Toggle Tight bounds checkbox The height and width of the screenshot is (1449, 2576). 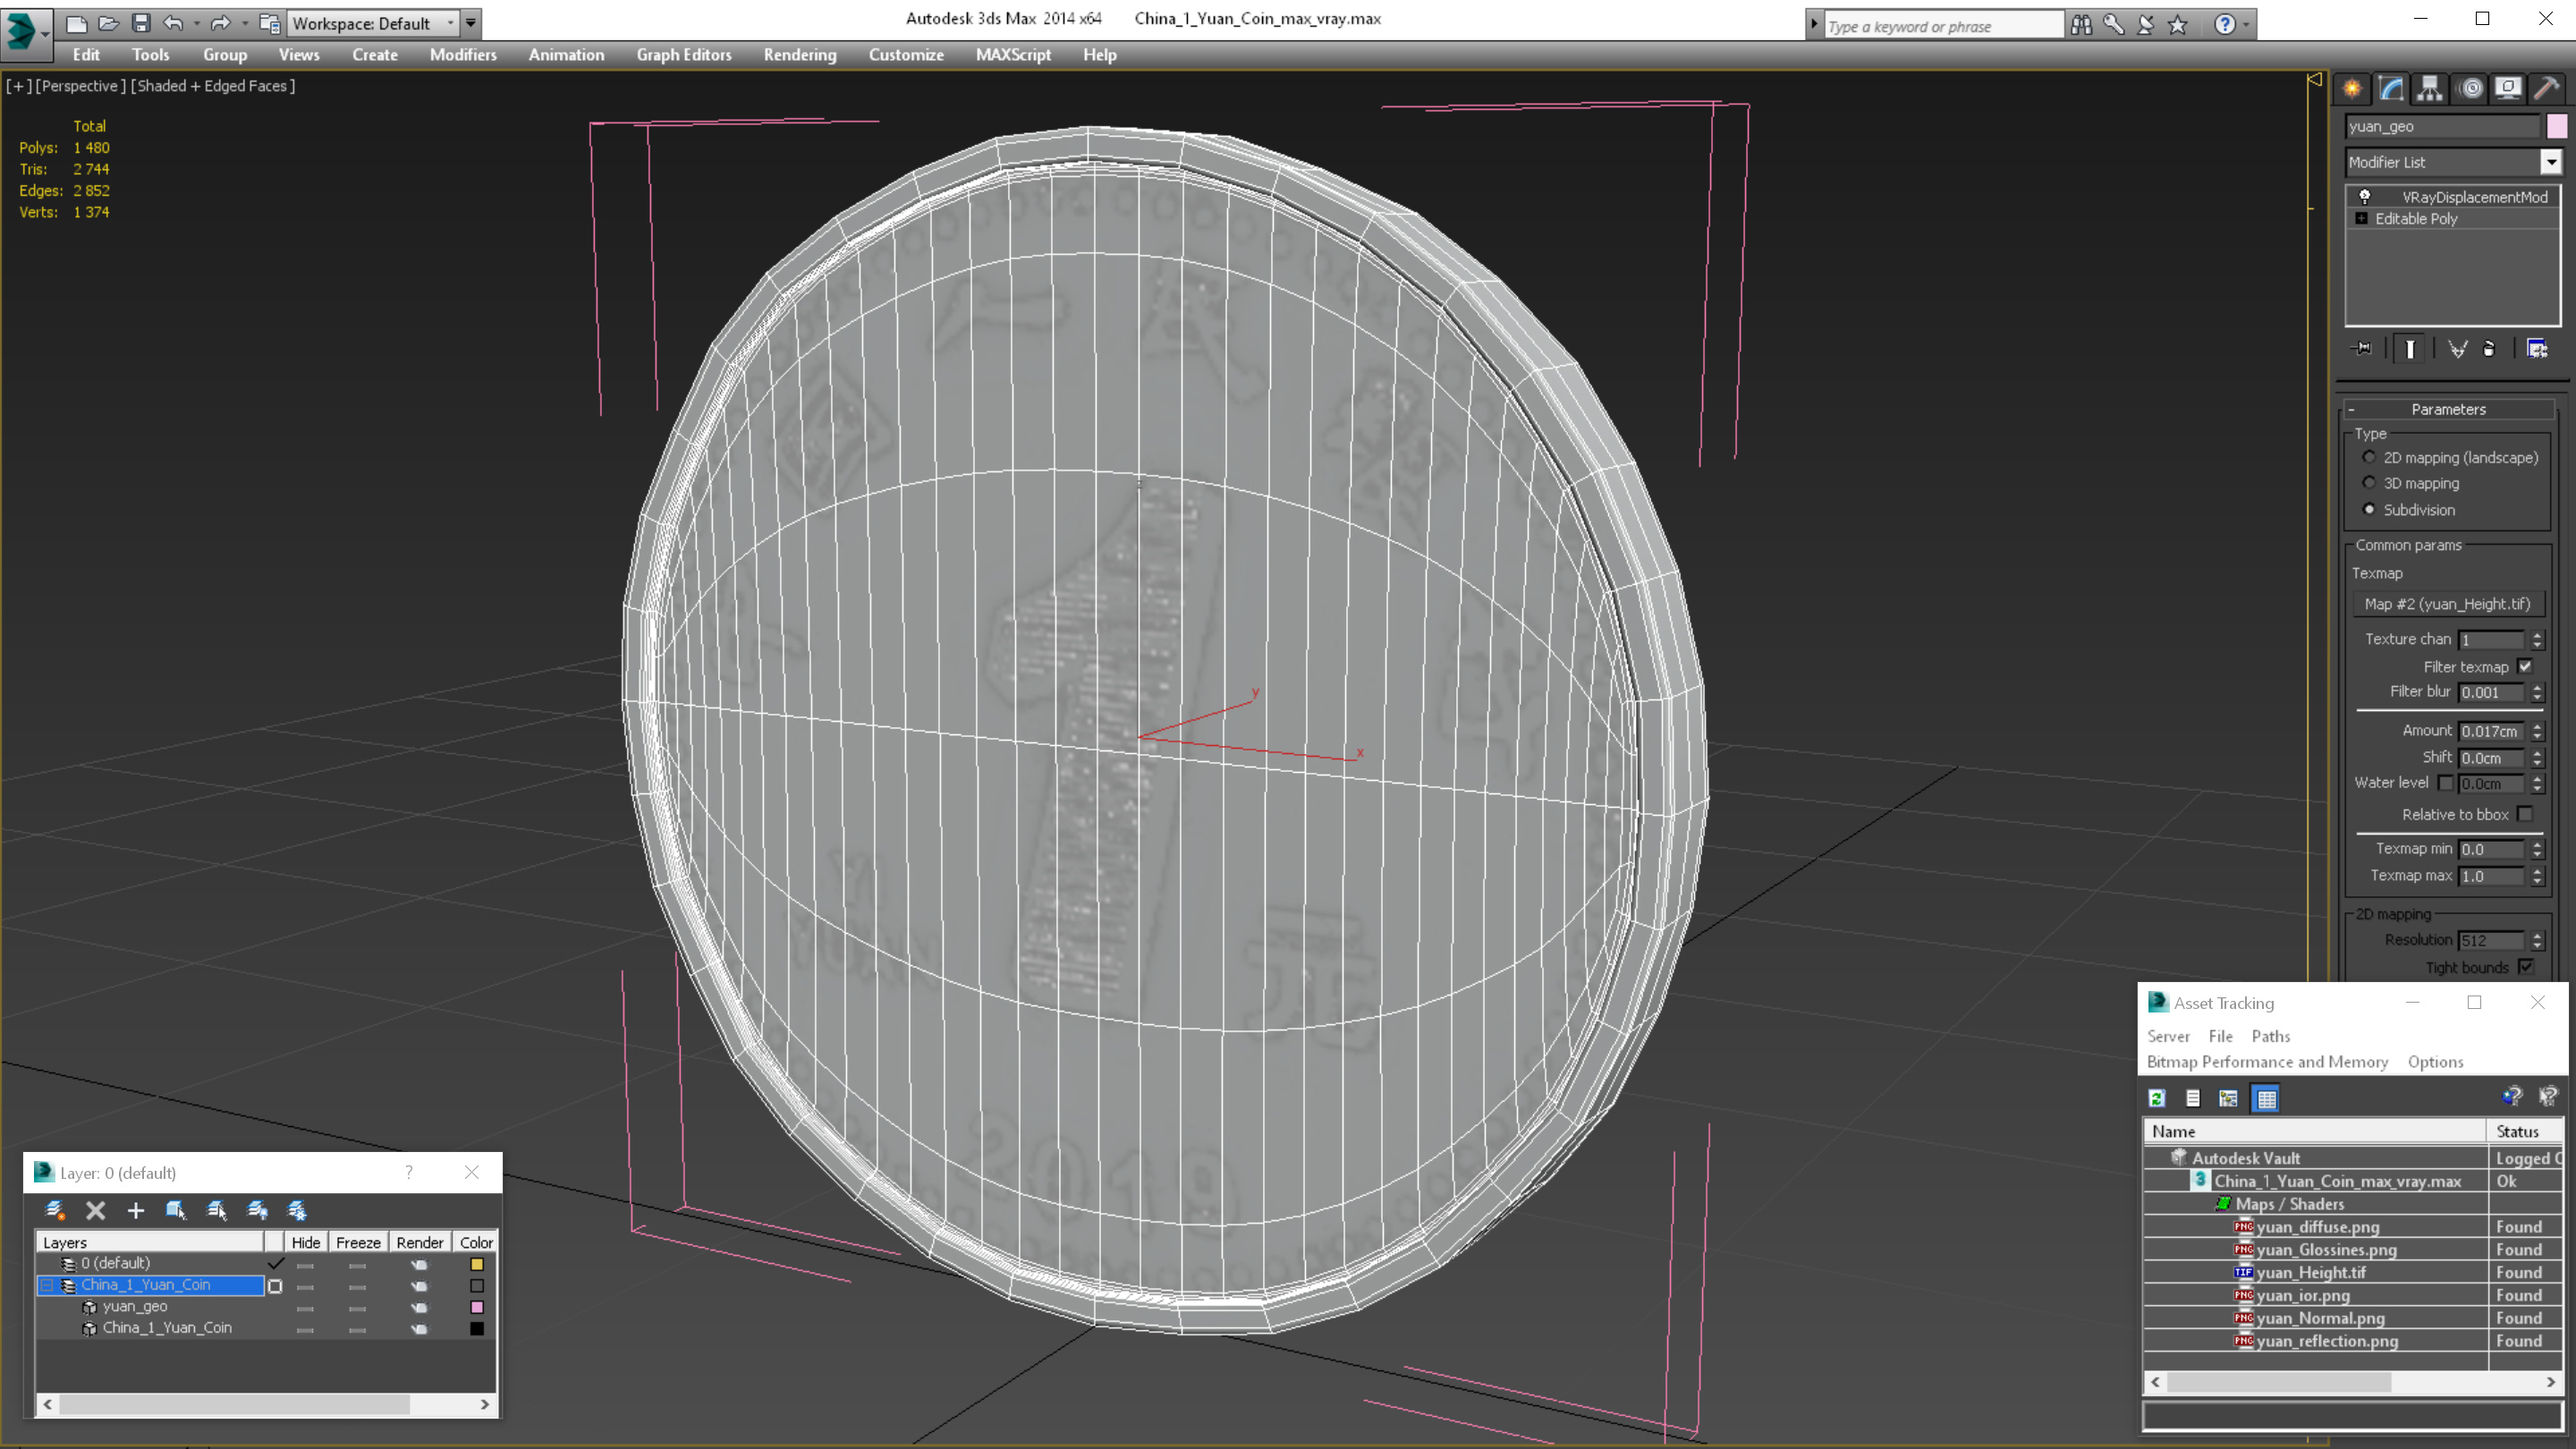pos(2525,967)
